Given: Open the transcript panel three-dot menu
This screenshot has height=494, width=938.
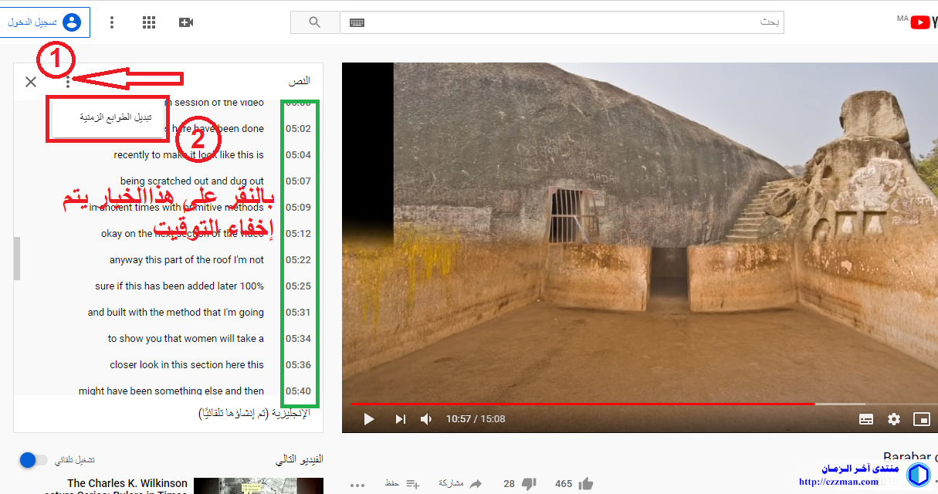Looking at the screenshot, I should (68, 82).
